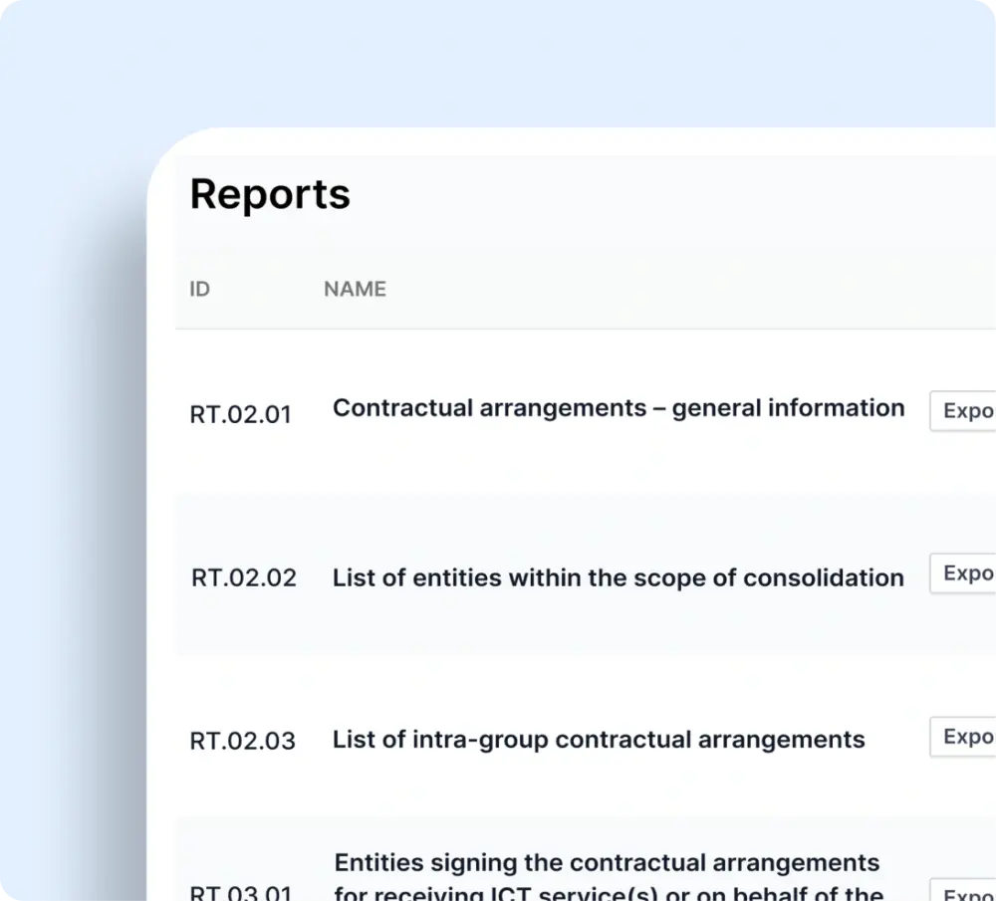Open List of intra-group contractual arrangements

click(598, 740)
